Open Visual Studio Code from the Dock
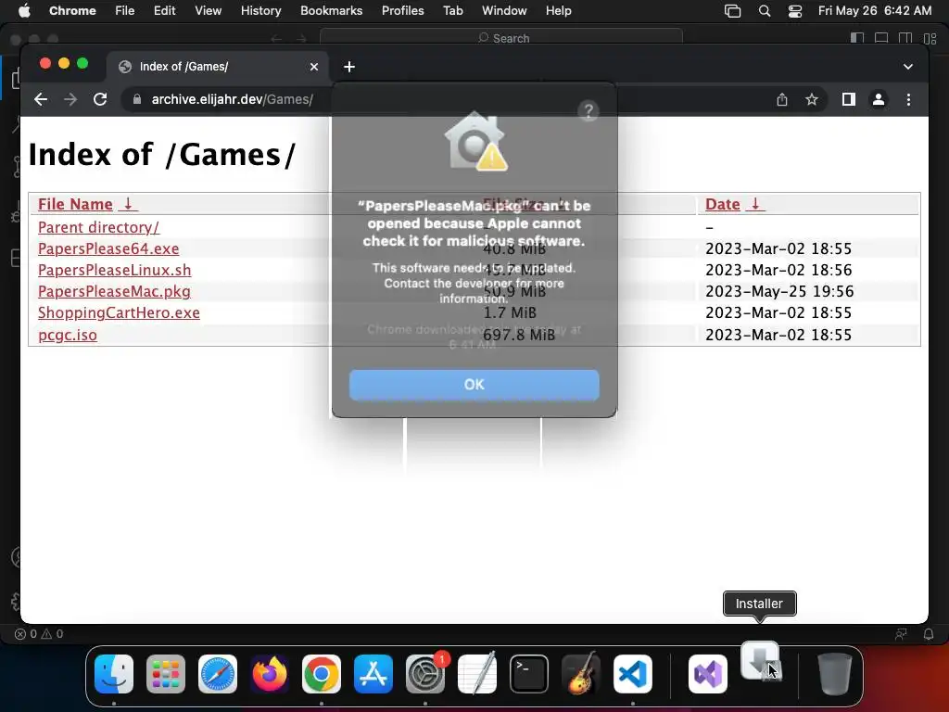The image size is (949, 712). click(x=632, y=673)
